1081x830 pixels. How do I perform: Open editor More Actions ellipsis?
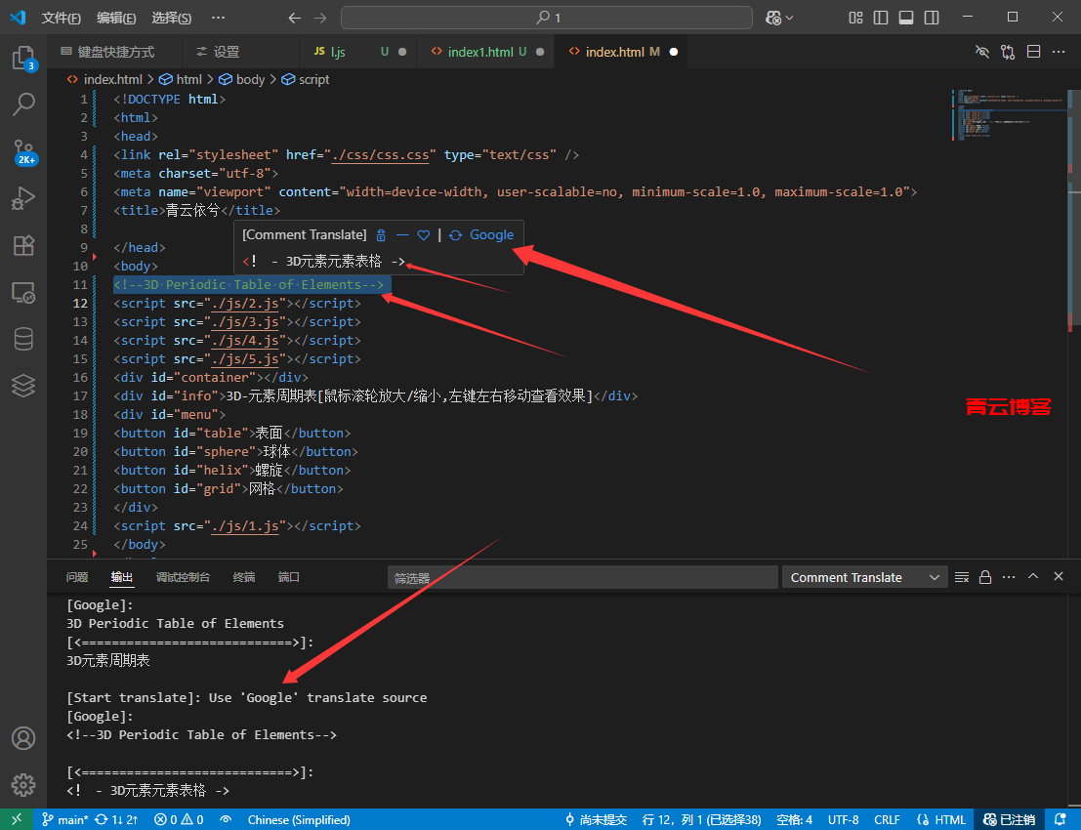1059,52
